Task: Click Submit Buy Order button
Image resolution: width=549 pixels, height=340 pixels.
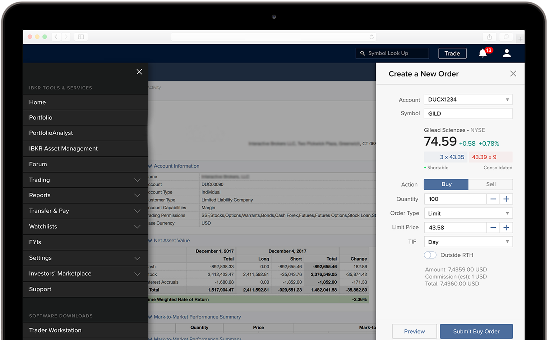Action: [476, 331]
